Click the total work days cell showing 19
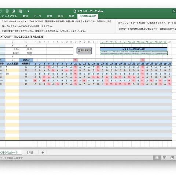 point(26,84)
